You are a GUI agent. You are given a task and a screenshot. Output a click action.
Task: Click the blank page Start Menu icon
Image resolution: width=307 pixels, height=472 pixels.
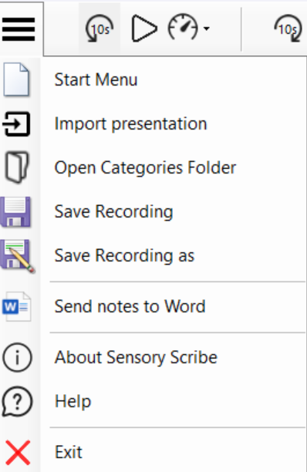(x=16, y=79)
